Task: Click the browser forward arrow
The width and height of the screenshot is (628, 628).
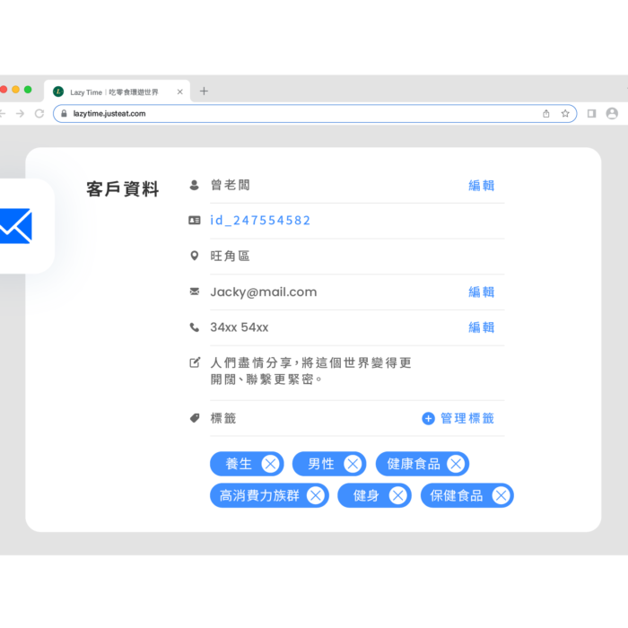Action: 20,114
